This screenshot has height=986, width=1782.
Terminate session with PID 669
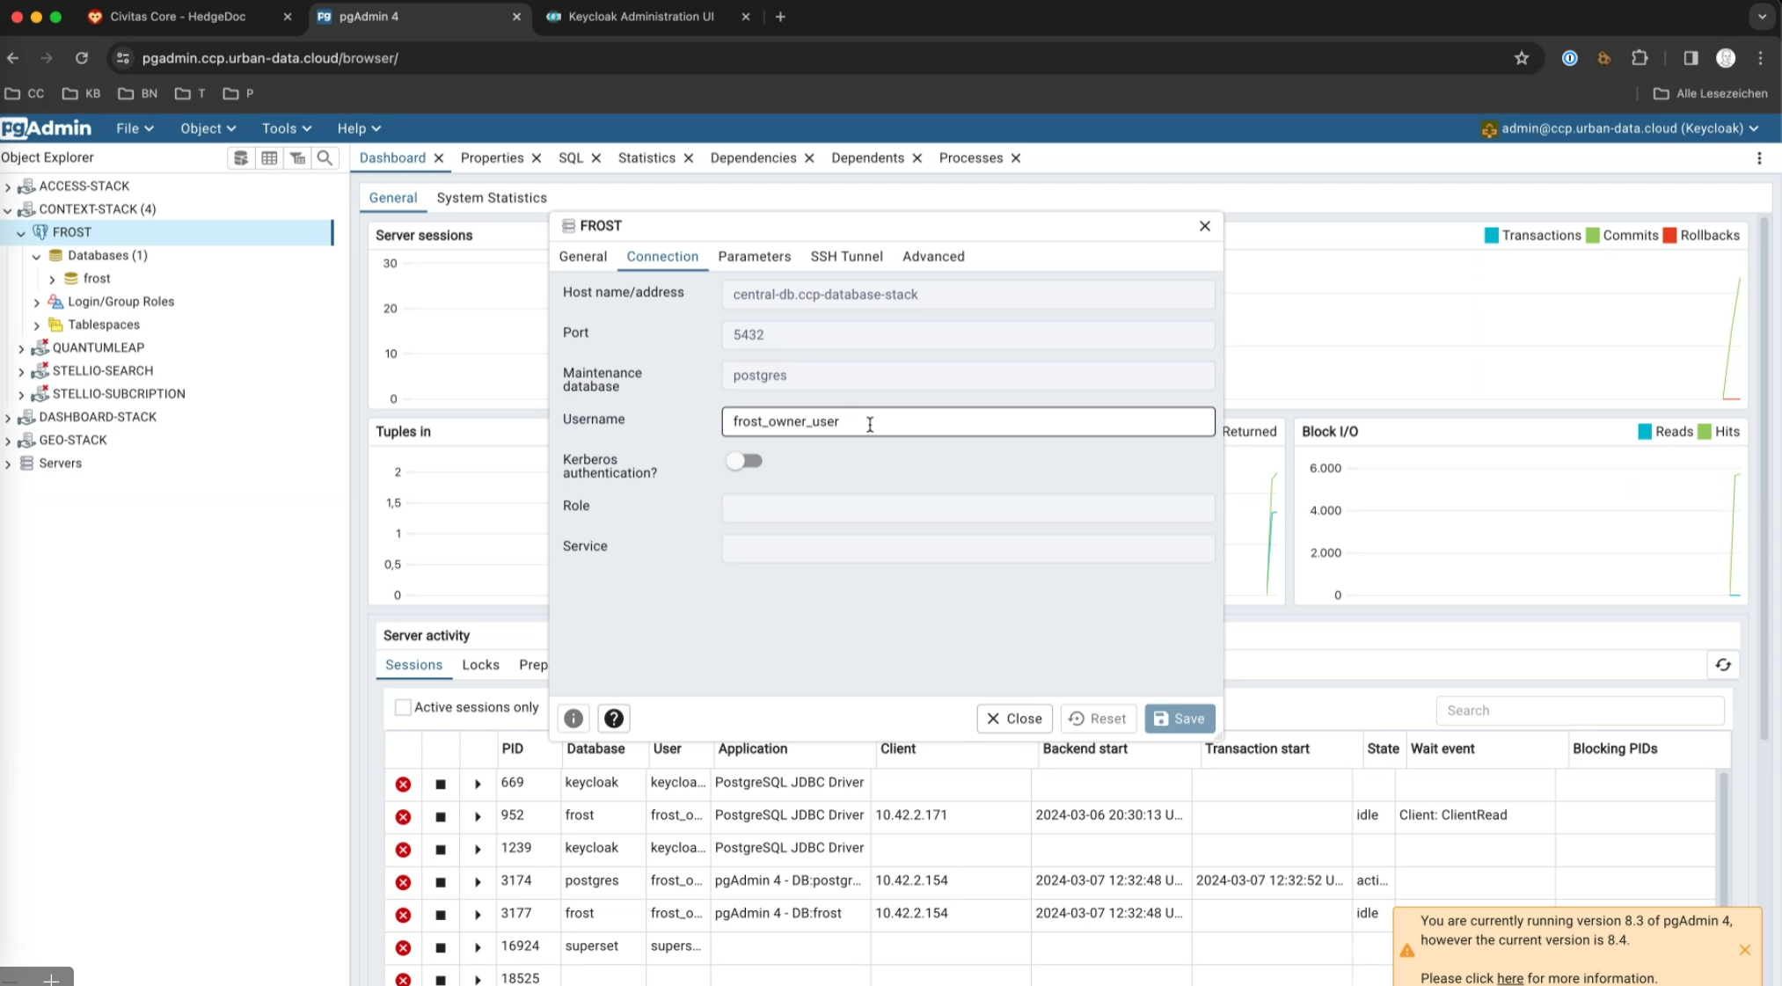[x=403, y=784]
